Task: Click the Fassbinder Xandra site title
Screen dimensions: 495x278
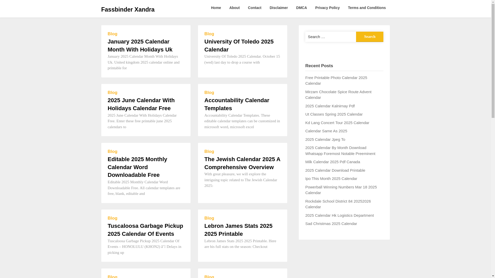Action: (128, 10)
